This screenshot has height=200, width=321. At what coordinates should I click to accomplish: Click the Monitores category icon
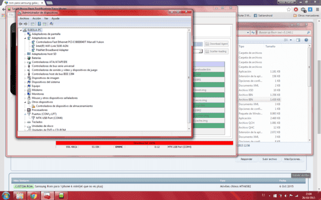click(x=29, y=94)
